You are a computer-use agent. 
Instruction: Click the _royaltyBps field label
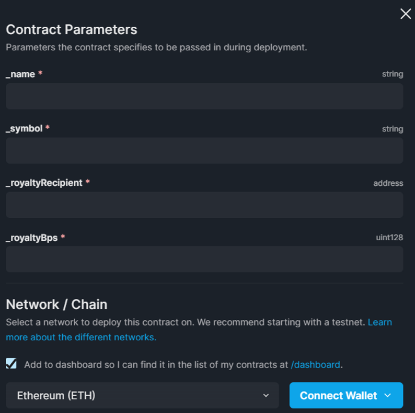(31, 238)
